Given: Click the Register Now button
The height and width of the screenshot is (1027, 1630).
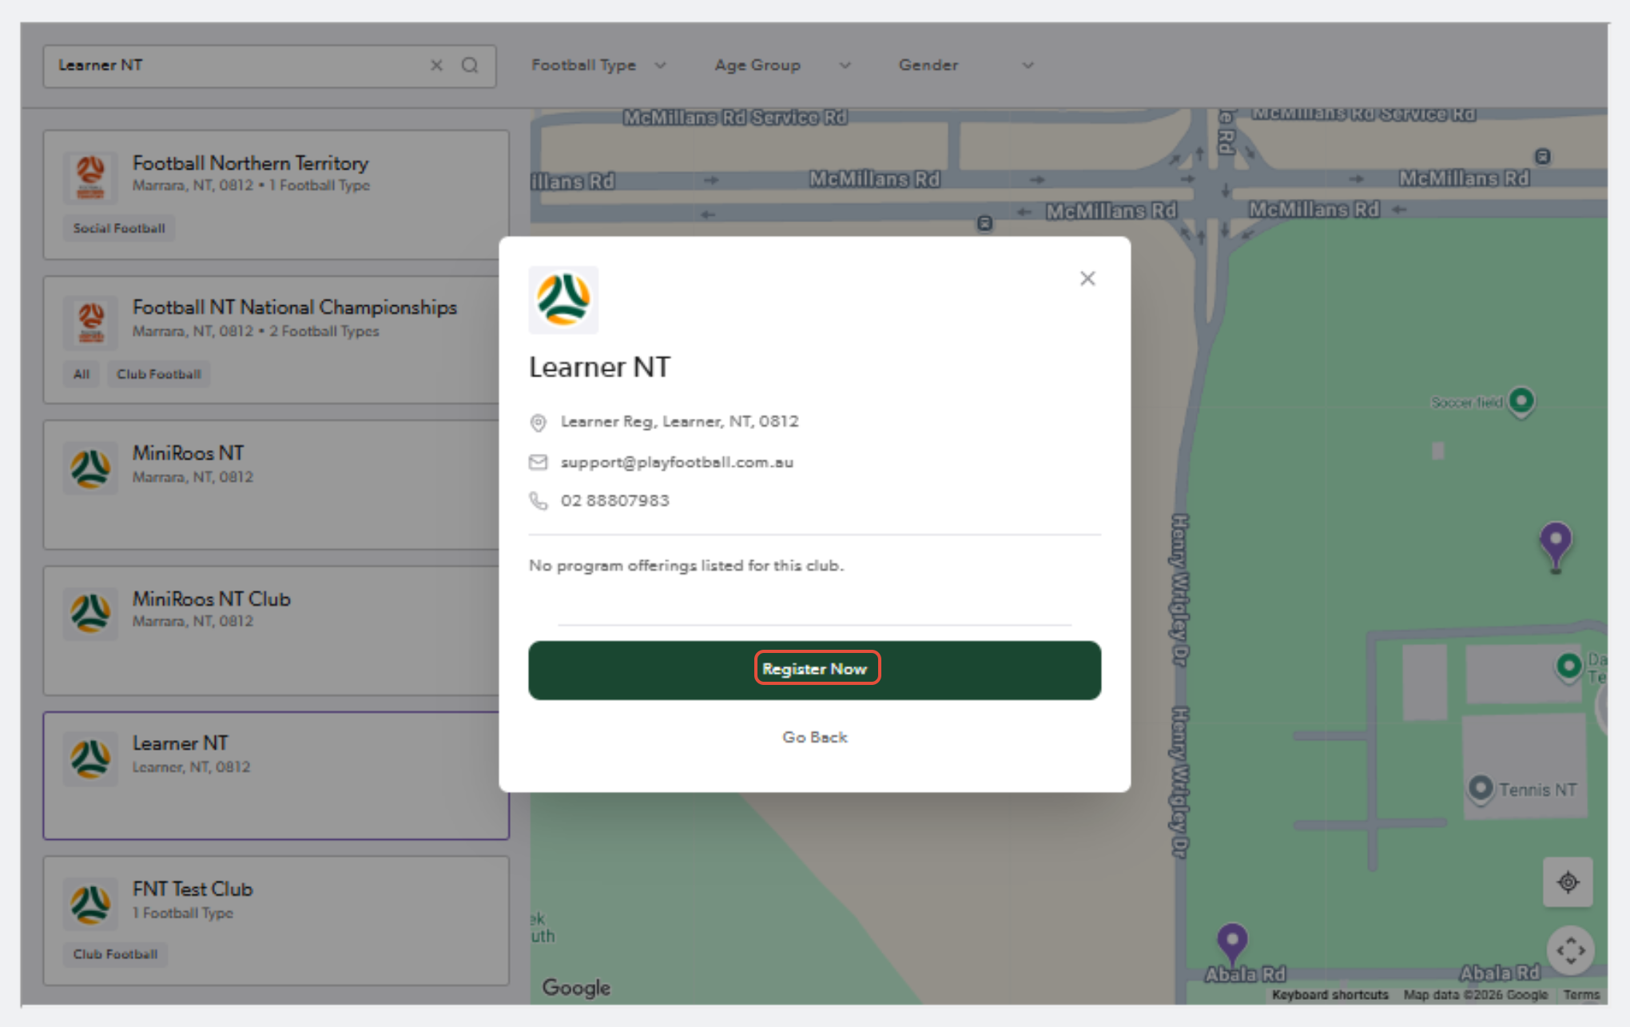Looking at the screenshot, I should coord(814,670).
